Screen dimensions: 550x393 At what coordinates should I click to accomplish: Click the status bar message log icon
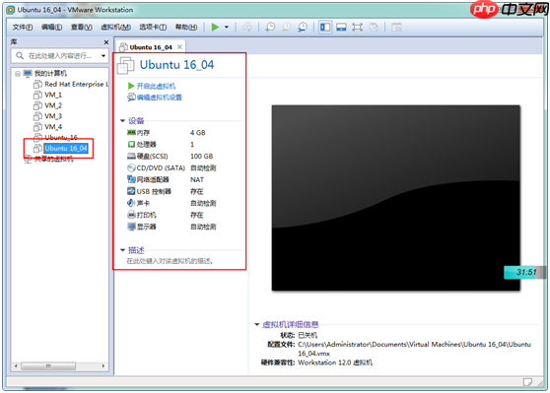coord(527,381)
